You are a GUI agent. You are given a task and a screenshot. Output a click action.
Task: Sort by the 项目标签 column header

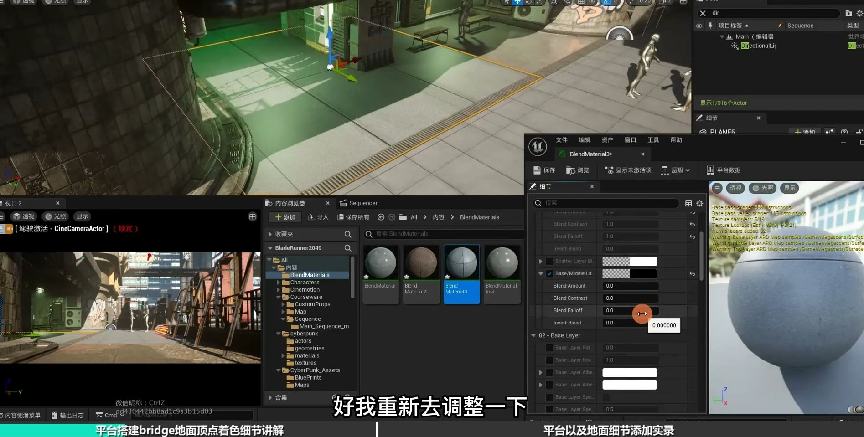pyautogui.click(x=733, y=26)
